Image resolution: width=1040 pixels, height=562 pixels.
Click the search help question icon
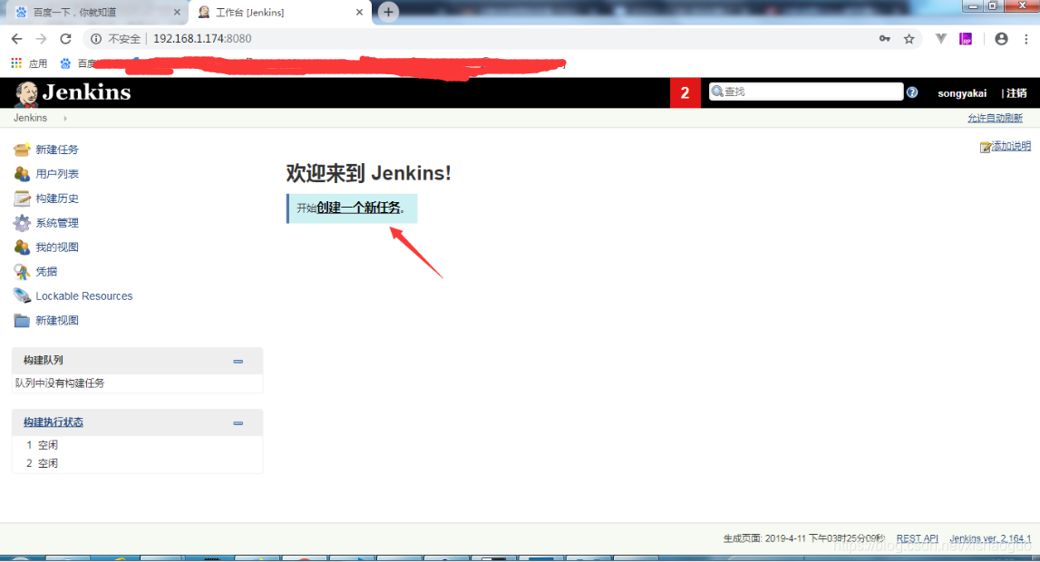click(912, 92)
